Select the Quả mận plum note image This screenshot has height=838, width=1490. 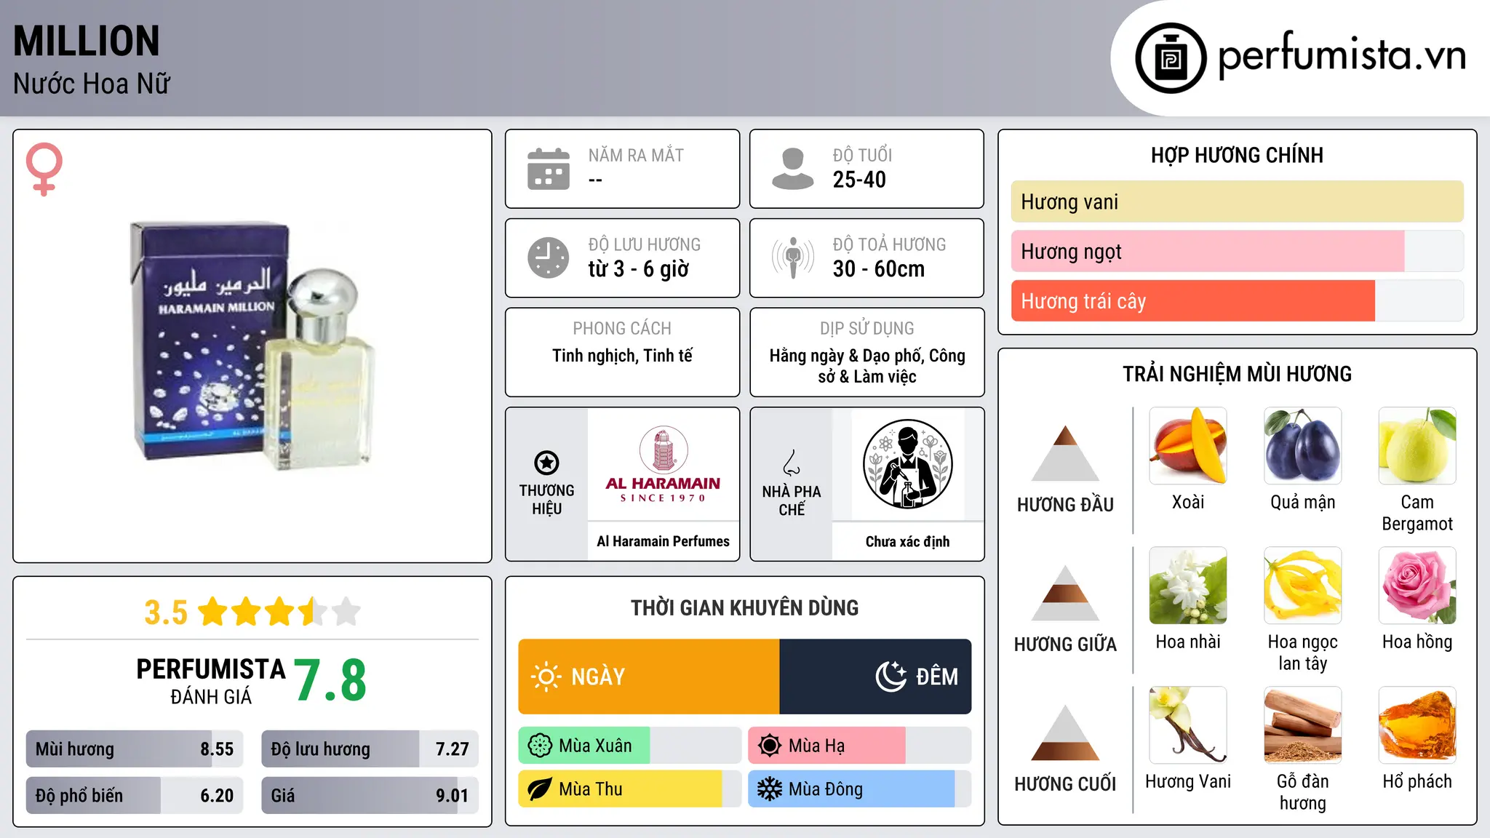pos(1303,446)
